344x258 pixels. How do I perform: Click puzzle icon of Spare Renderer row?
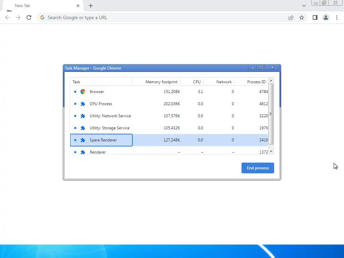tap(83, 140)
